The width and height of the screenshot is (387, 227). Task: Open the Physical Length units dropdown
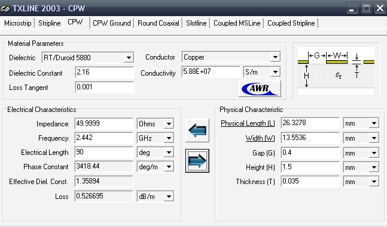[374, 123]
